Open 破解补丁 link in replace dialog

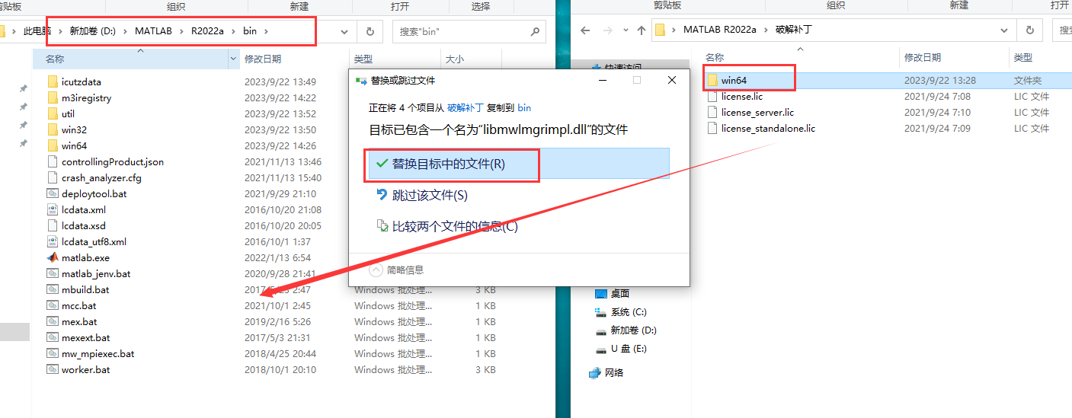(x=465, y=108)
